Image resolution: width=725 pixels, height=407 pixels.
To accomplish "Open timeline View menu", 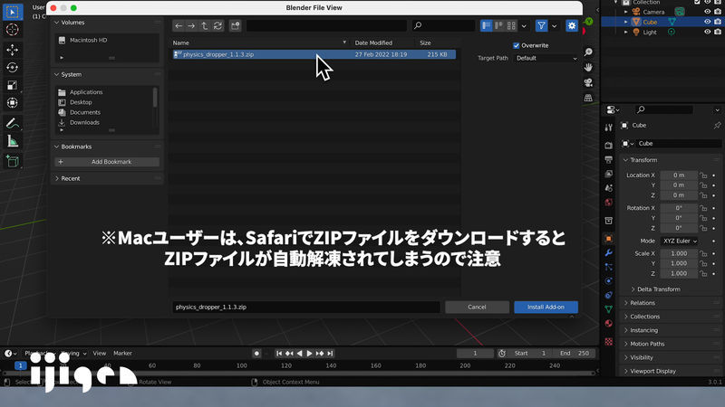I will [100, 354].
